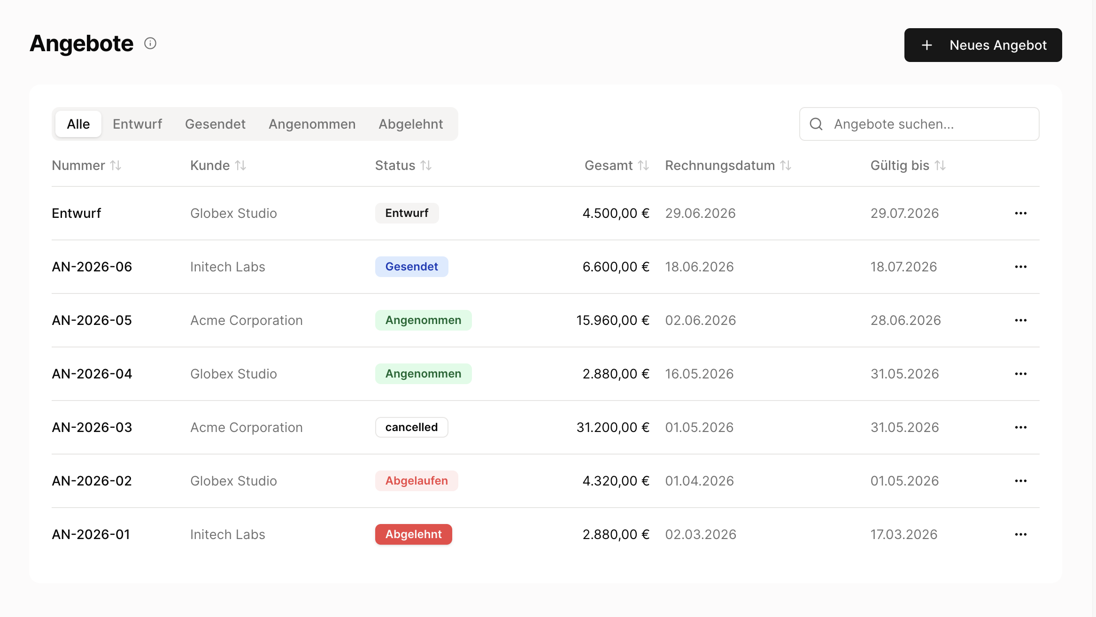Image resolution: width=1096 pixels, height=617 pixels.
Task: Click the info icon next to Angebote
Action: point(150,44)
